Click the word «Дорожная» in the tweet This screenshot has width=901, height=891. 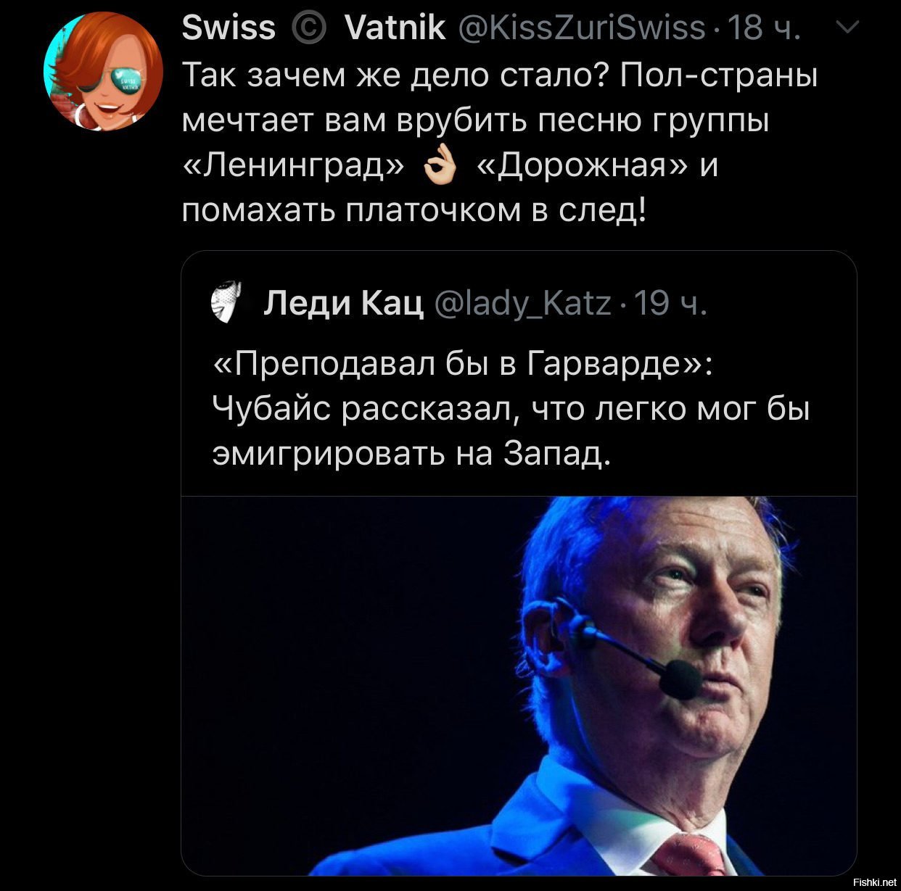583,166
